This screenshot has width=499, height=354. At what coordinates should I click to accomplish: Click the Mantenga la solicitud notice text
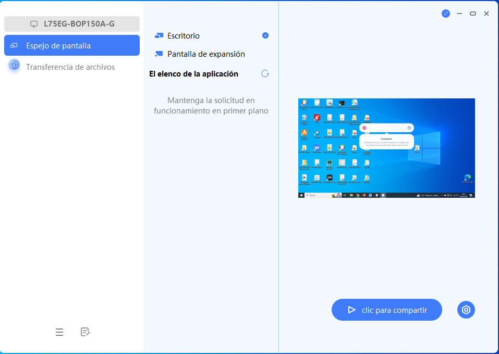[x=211, y=105]
